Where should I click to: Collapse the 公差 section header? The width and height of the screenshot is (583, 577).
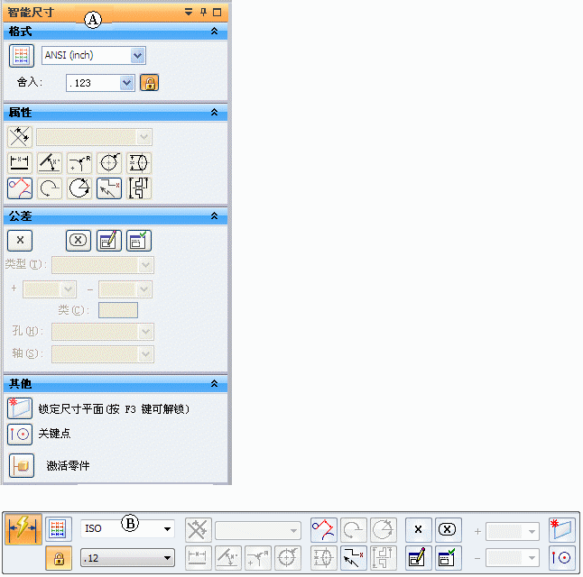(214, 216)
